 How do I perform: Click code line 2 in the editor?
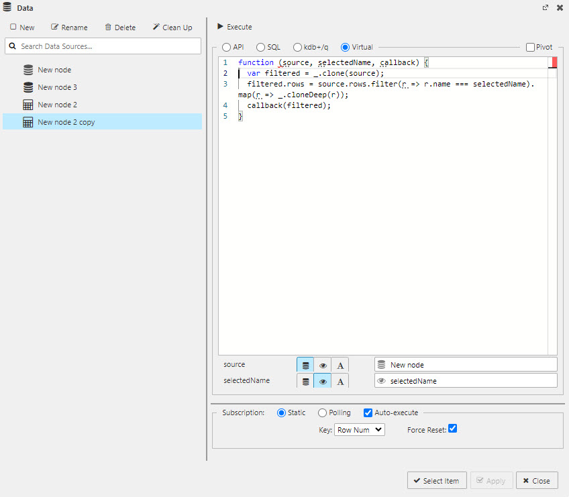tap(315, 73)
